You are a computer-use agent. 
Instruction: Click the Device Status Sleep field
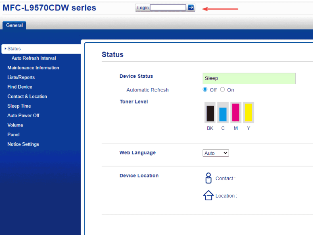click(x=249, y=79)
